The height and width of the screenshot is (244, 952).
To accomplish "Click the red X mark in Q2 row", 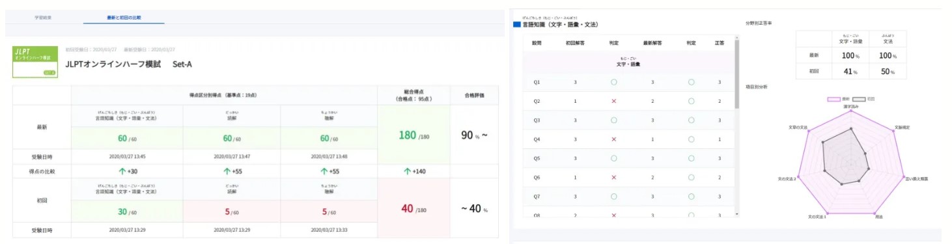I will tap(613, 101).
